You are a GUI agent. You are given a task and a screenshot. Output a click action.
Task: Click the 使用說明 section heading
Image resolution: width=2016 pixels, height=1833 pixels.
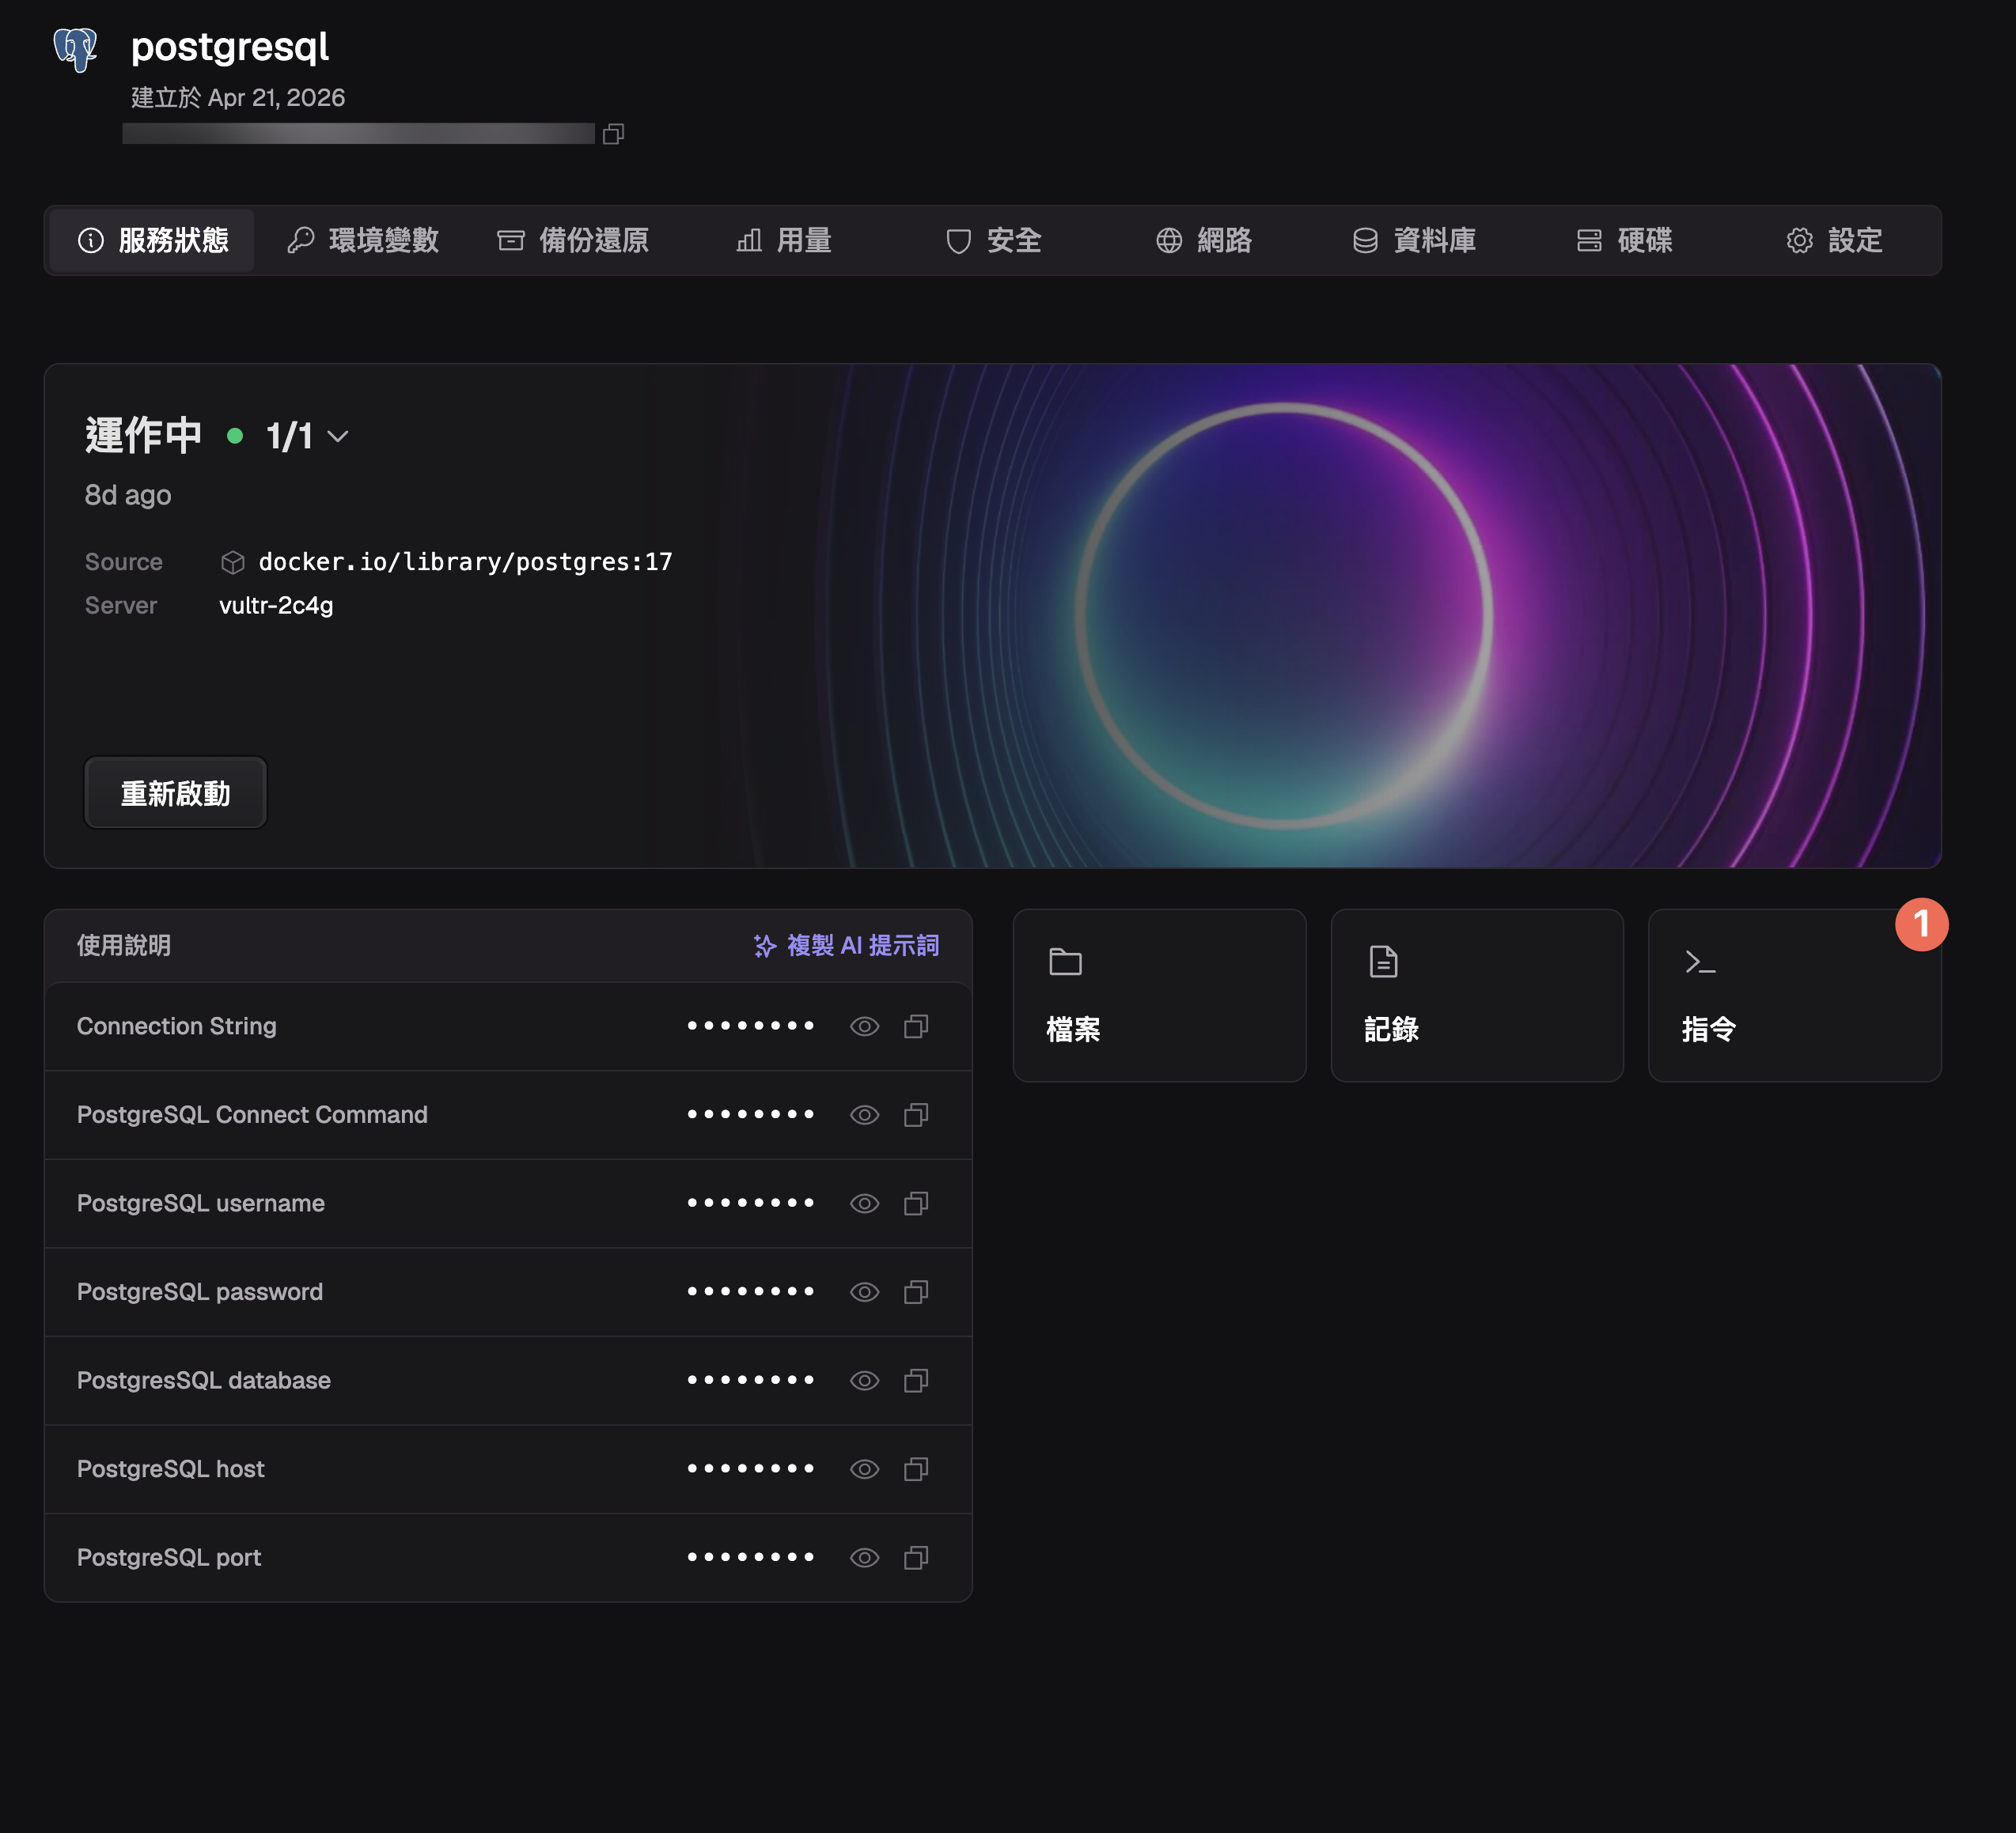coord(124,946)
